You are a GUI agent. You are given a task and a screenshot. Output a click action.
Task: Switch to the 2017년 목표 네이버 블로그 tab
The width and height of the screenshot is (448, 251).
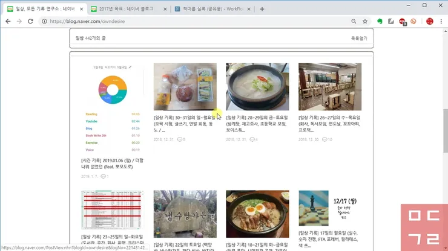pyautogui.click(x=126, y=9)
